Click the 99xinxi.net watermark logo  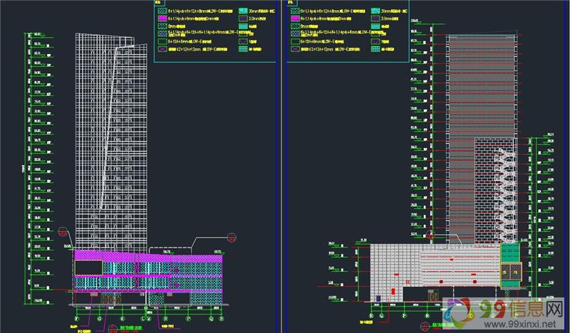coord(463,313)
